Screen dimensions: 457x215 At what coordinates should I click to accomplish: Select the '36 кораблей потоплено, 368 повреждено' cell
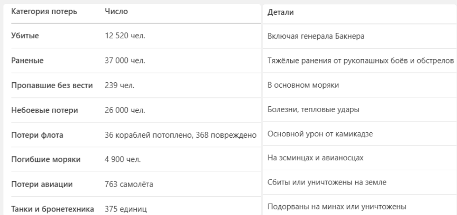click(x=181, y=135)
